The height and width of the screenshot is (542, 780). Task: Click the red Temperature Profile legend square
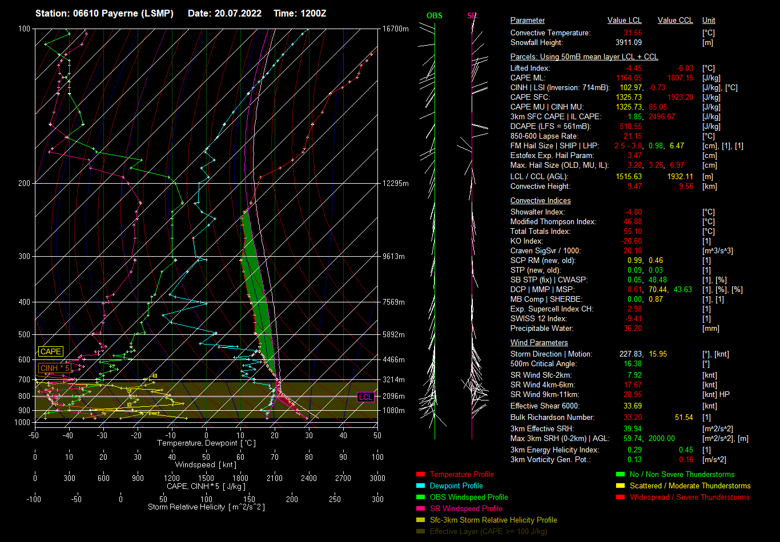[420, 475]
